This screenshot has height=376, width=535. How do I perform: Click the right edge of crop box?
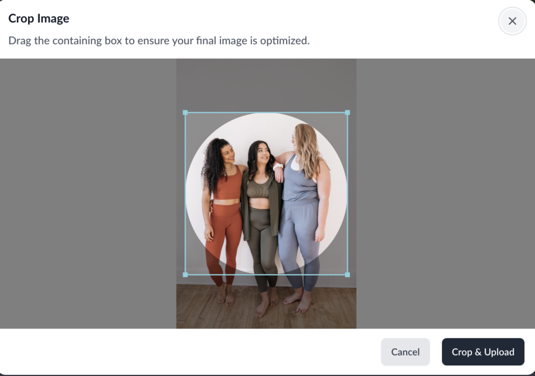click(x=347, y=193)
